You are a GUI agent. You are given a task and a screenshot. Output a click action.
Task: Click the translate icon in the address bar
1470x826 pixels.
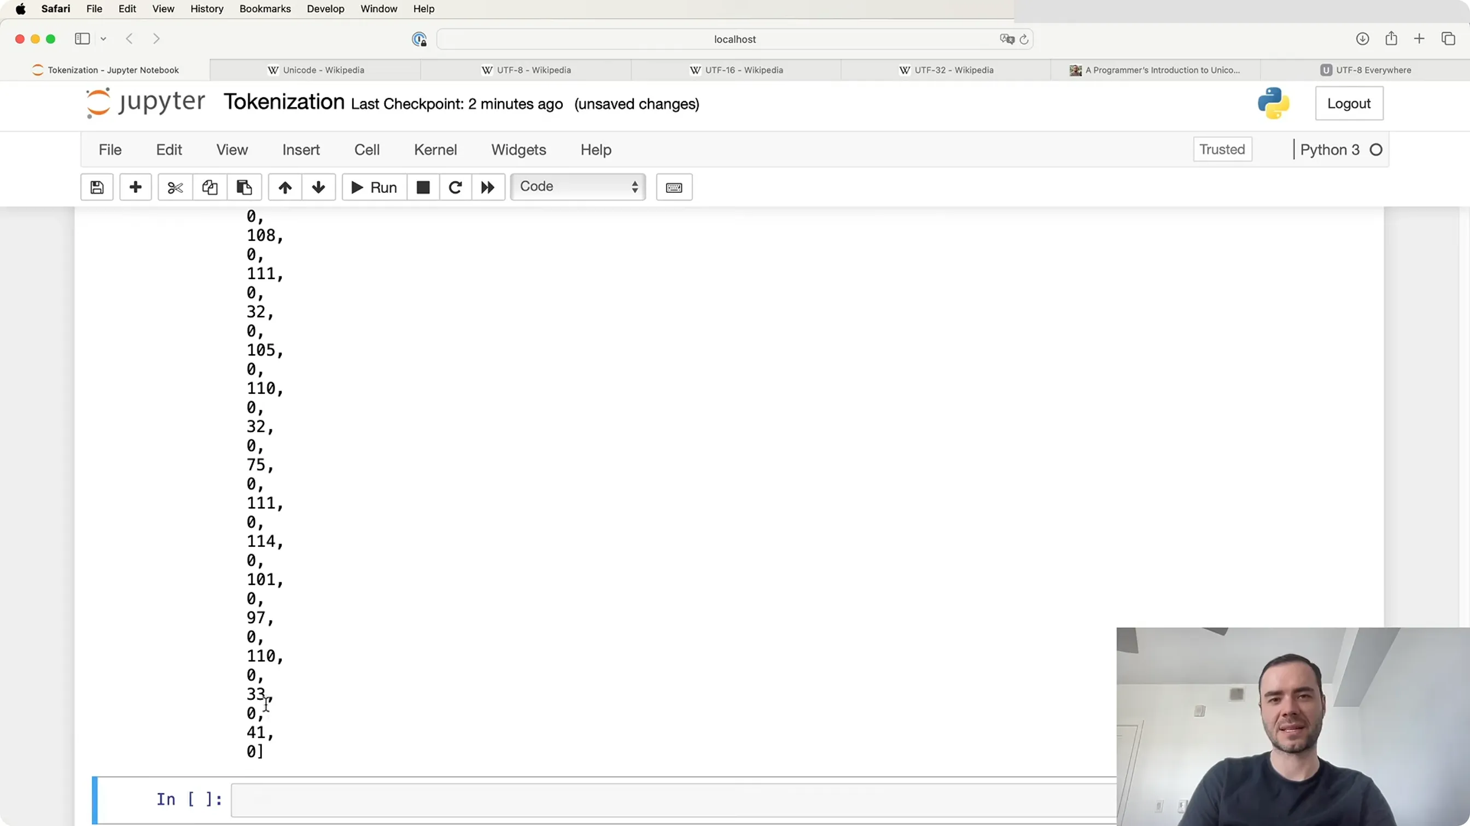tap(1007, 39)
